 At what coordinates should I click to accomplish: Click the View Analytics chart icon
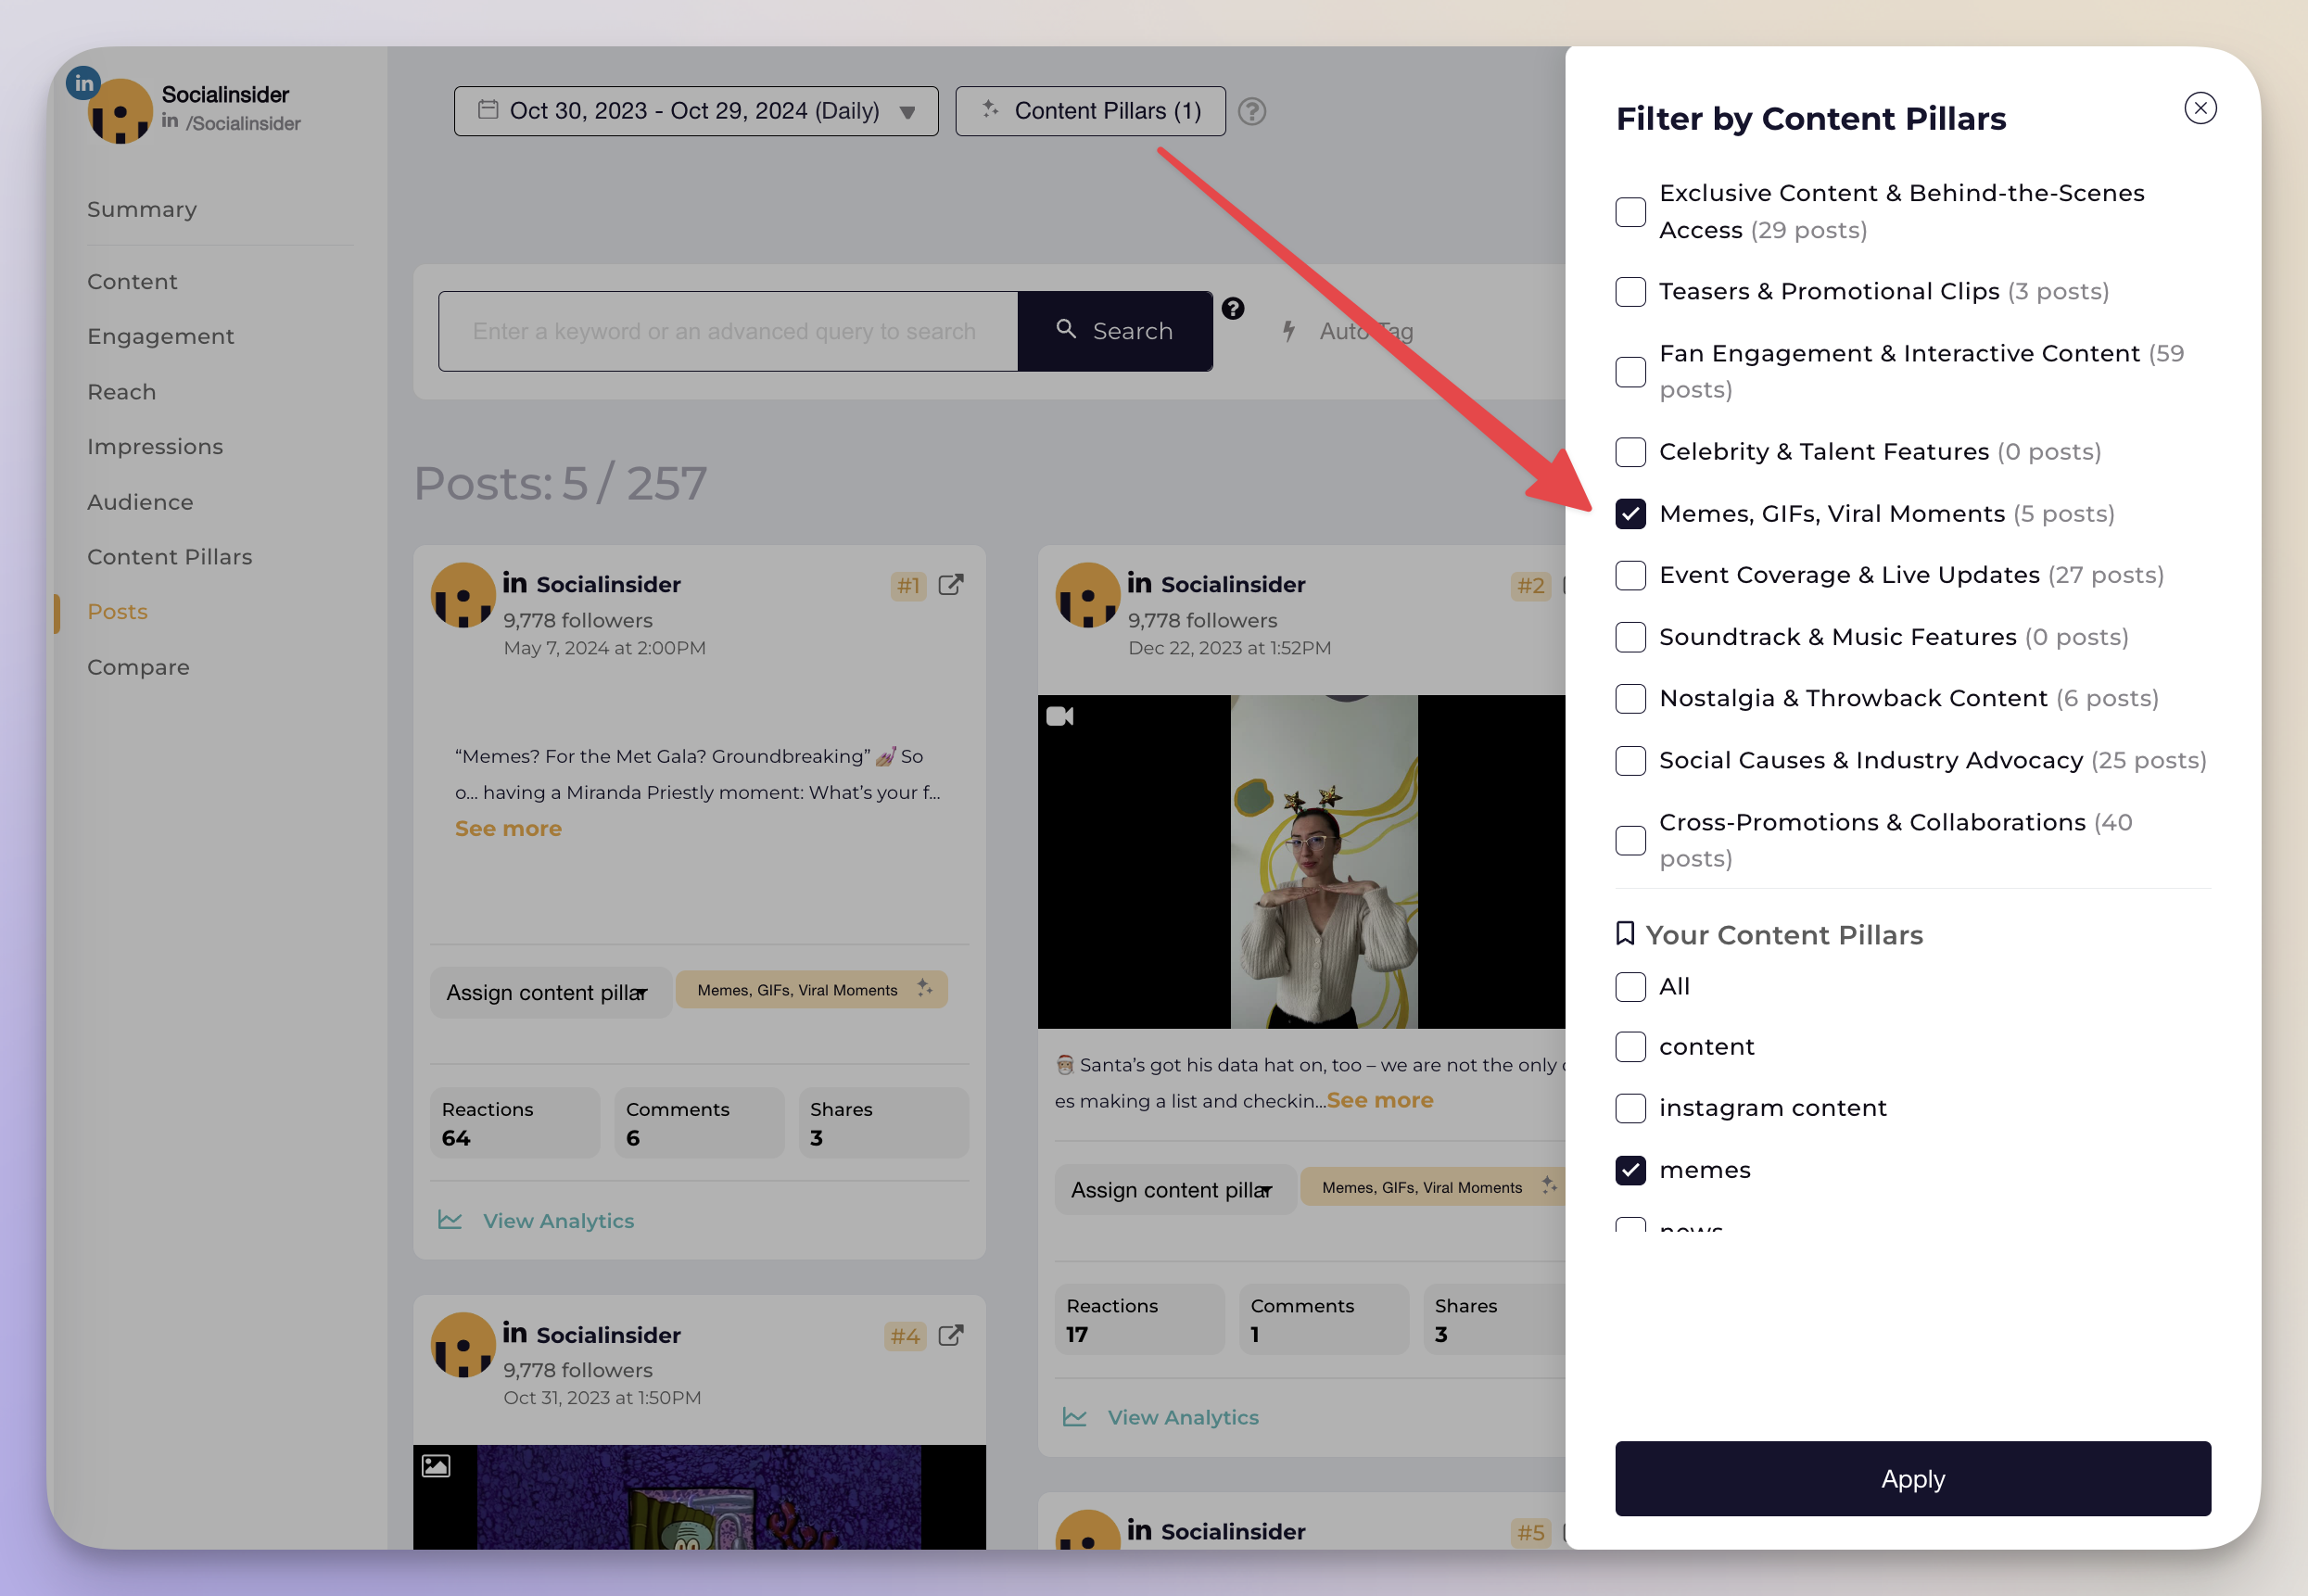[452, 1219]
